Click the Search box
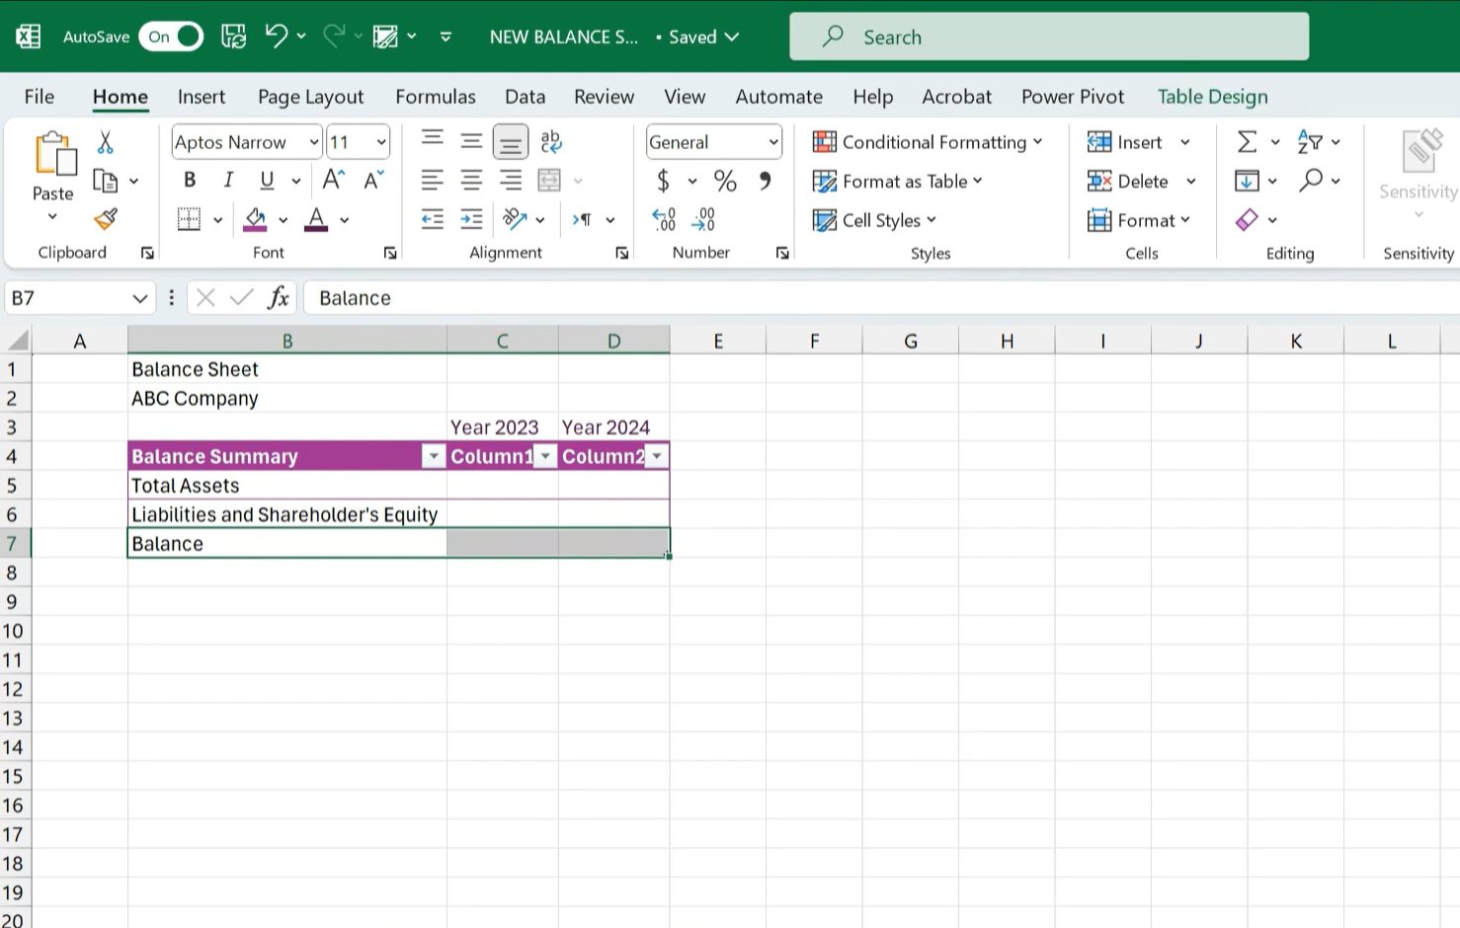1460x928 pixels. pyautogui.click(x=1049, y=37)
